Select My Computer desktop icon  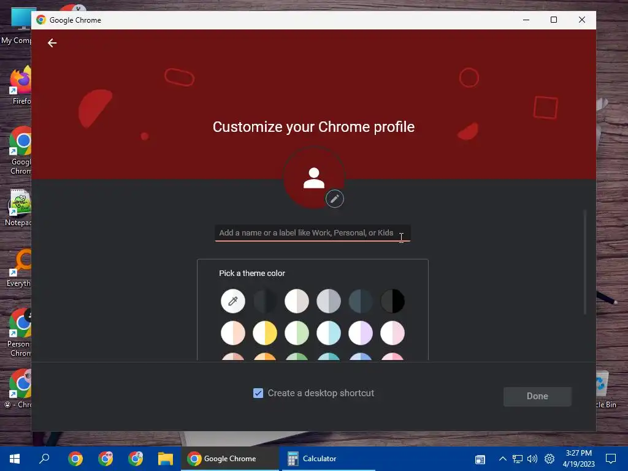pyautogui.click(x=17, y=26)
